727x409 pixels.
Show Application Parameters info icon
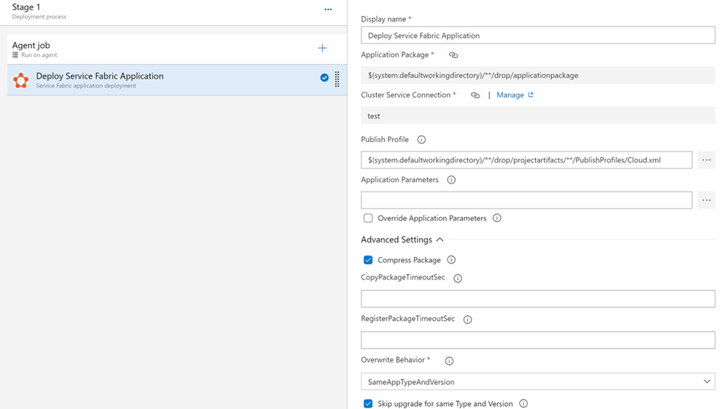tap(451, 180)
